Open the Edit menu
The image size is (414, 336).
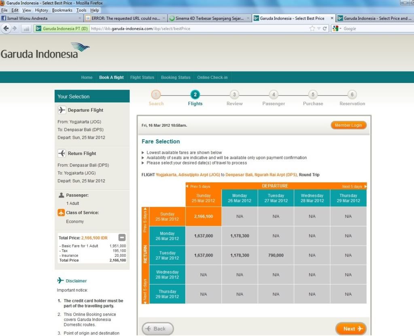pyautogui.click(x=15, y=10)
